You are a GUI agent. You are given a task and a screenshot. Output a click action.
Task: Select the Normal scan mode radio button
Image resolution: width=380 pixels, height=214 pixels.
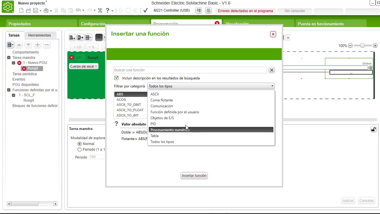[79, 144]
